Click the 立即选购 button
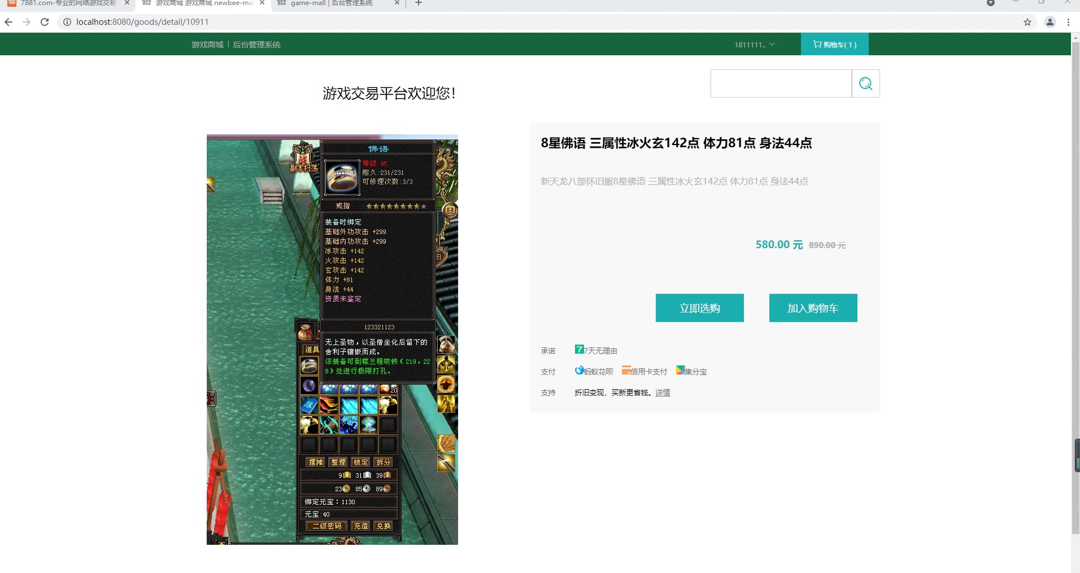This screenshot has width=1080, height=573. click(x=699, y=308)
